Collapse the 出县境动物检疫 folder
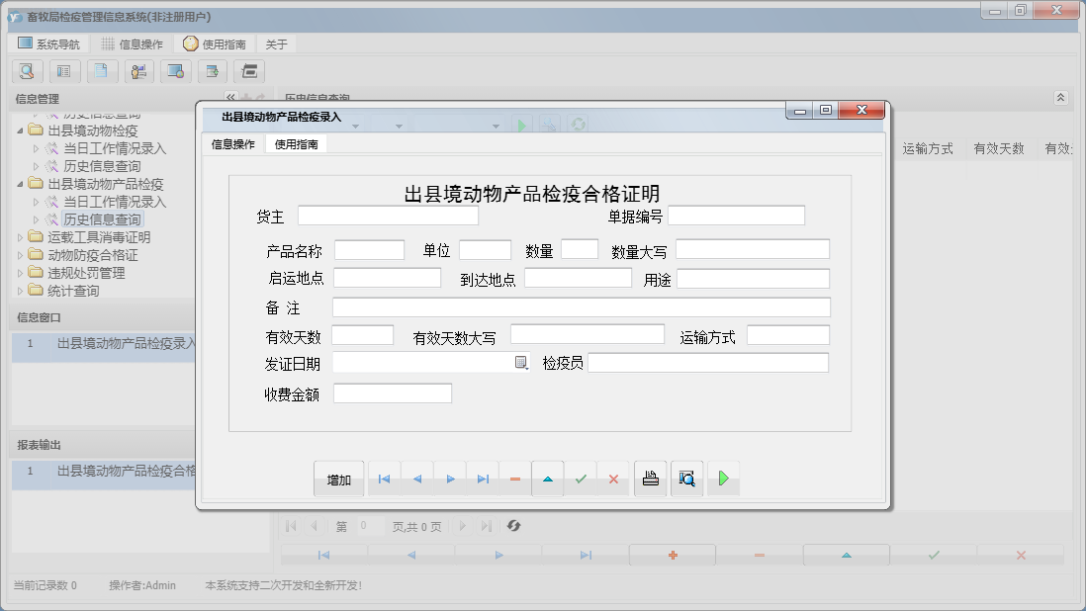 pos(20,131)
